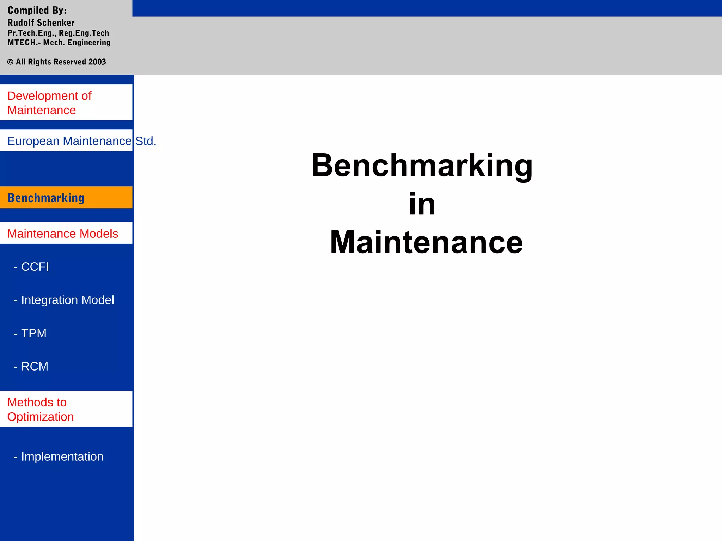
Task: Navigate to the TPM subsection
Action: [30, 333]
